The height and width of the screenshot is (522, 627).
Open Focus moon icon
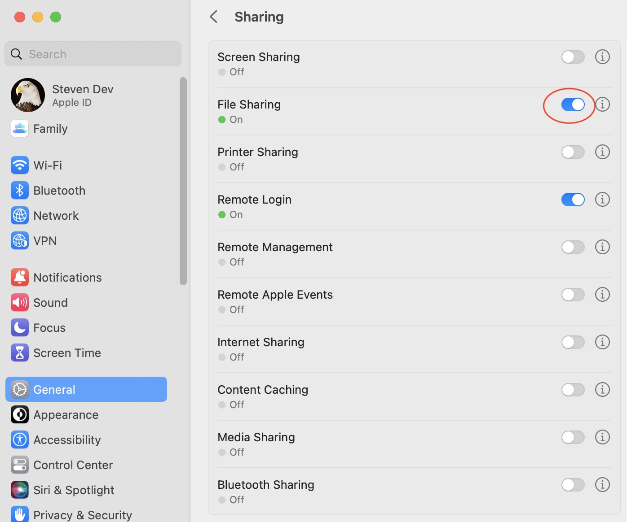coord(20,328)
